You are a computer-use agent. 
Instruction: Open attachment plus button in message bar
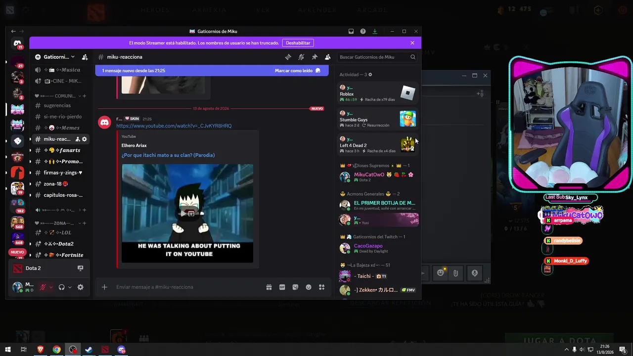tap(104, 287)
